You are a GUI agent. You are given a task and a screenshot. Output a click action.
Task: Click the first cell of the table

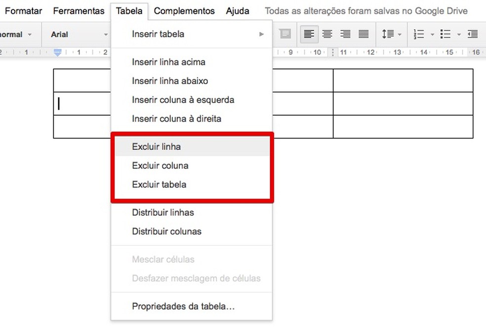[x=82, y=80]
